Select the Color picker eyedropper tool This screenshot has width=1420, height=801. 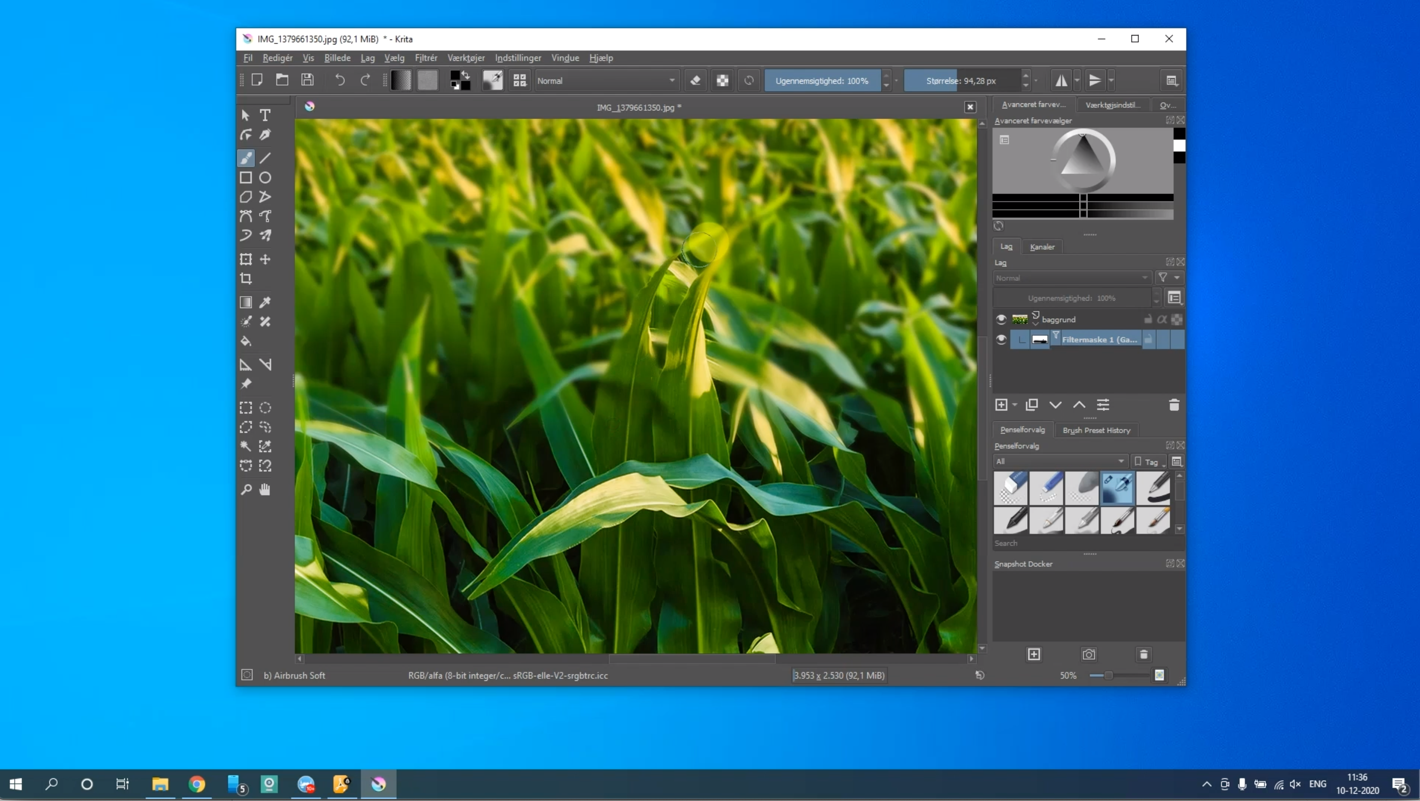[265, 303]
